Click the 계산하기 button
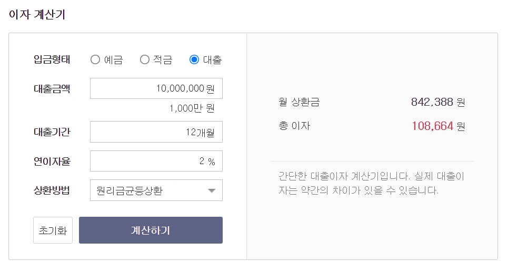Viewport: 508px width, 272px height. (x=151, y=230)
